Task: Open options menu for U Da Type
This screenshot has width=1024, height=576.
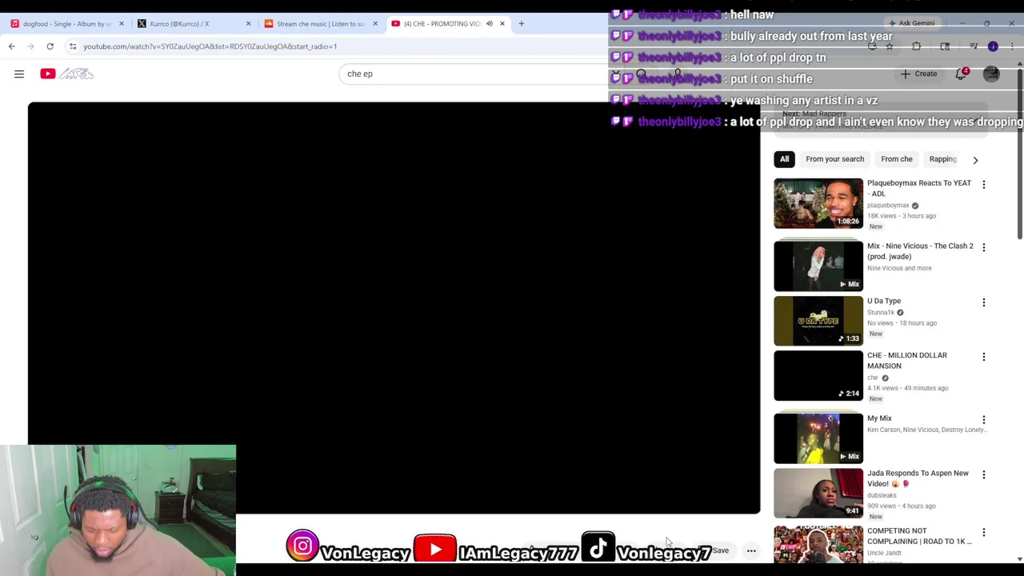Action: pyautogui.click(x=984, y=302)
